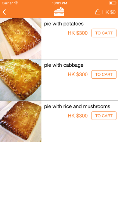The width and height of the screenshot is (118, 209).
Task: Tap the pie with potatoes HK $300 price
Action: pyautogui.click(x=78, y=33)
